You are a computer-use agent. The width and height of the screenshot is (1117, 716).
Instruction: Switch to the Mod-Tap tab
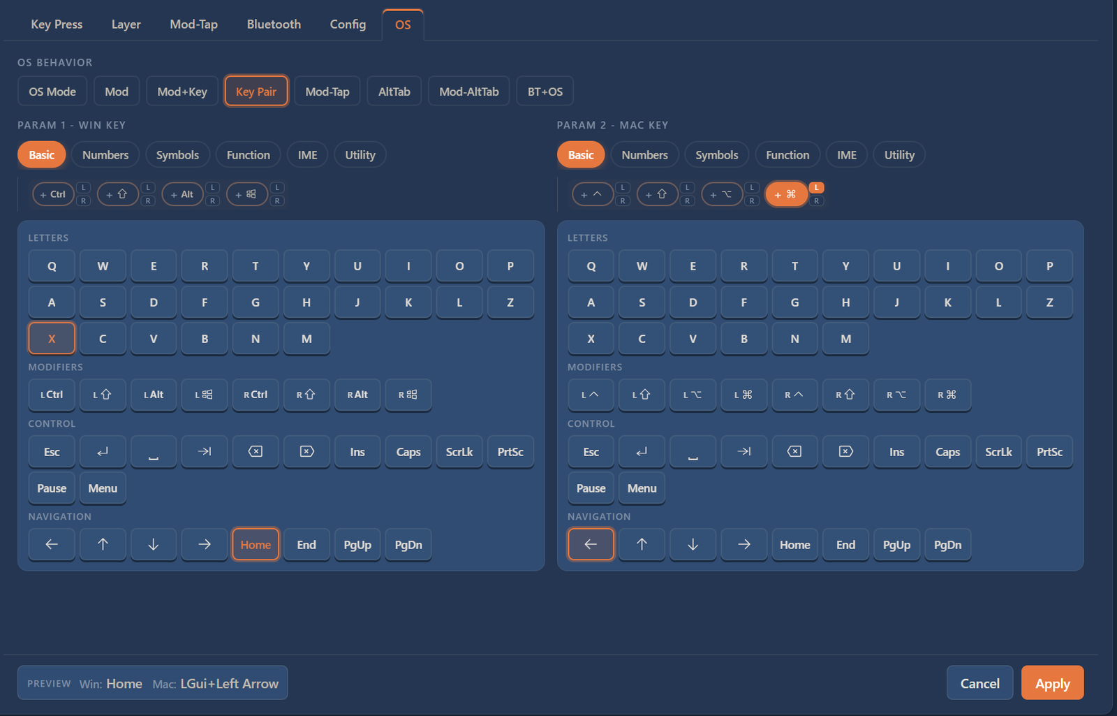(x=194, y=24)
